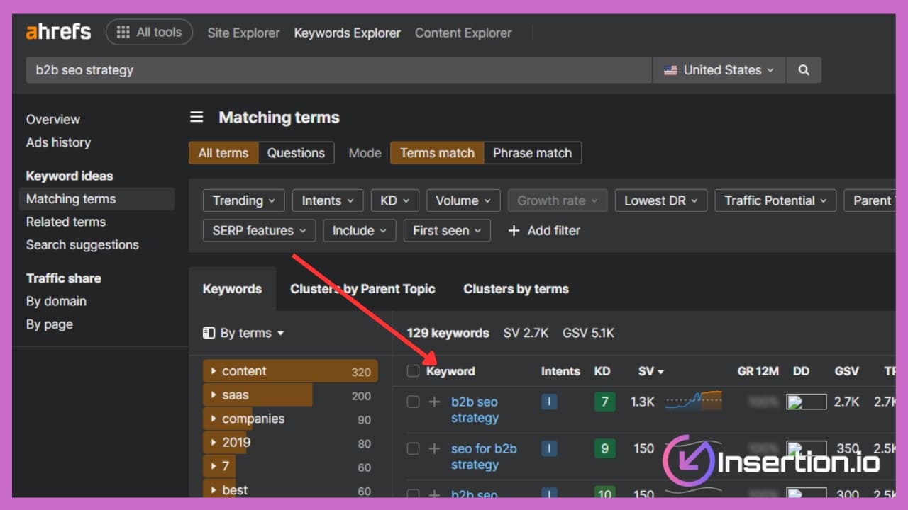Open the seo for b2b strategy keyword link
The image size is (908, 510).
tap(484, 456)
